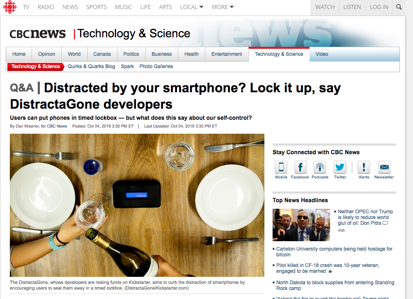
Task: Open Photo Galleries link
Action: click(156, 66)
